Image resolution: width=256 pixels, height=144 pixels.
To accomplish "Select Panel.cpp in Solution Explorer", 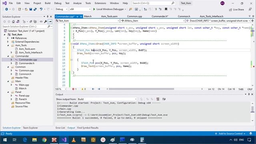I will (x=24, y=96).
